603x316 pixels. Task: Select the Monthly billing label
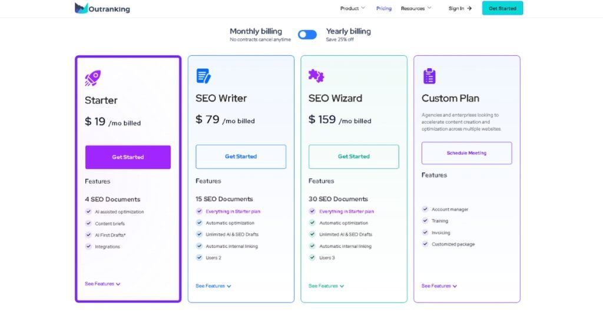(256, 31)
